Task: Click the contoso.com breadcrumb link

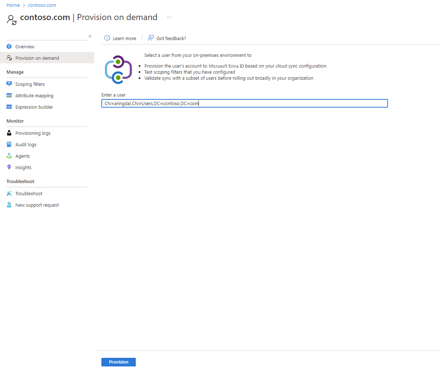Action: coord(42,5)
